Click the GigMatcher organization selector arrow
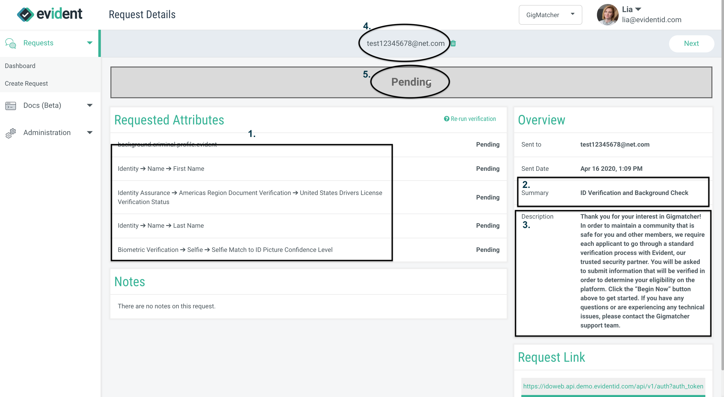This screenshot has height=397, width=724. coord(573,15)
